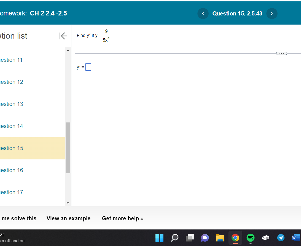The height and width of the screenshot is (246, 301).
Task: Open Microsoft Word from taskbar
Action: pyautogui.click(x=296, y=238)
